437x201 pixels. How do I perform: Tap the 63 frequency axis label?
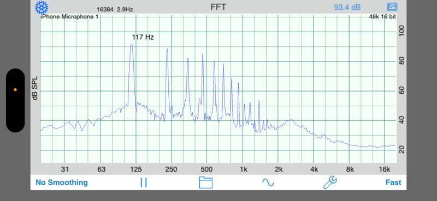pos(102,169)
